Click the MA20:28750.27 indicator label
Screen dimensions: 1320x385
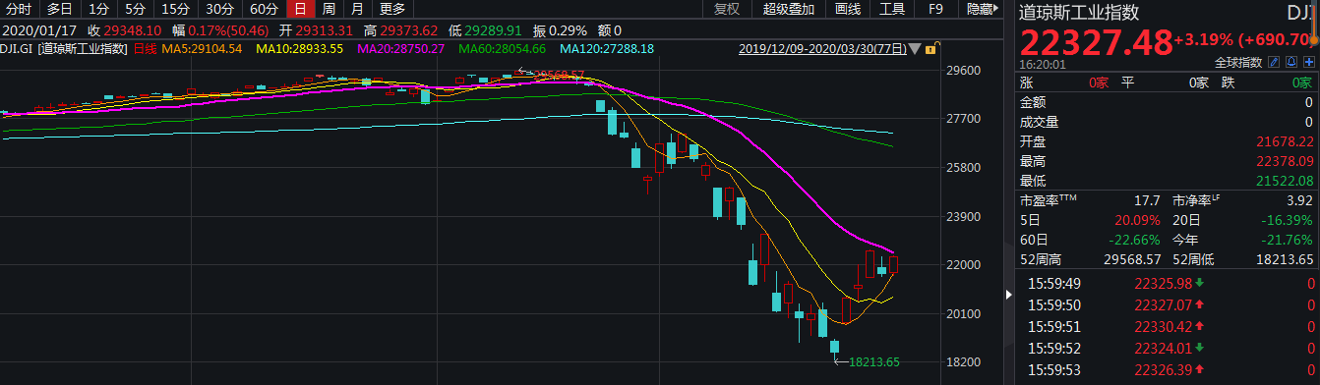pos(401,48)
